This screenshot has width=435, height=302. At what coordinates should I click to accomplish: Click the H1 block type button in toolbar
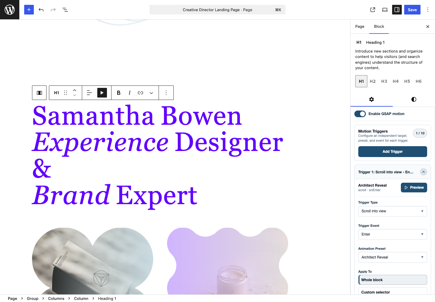click(56, 93)
